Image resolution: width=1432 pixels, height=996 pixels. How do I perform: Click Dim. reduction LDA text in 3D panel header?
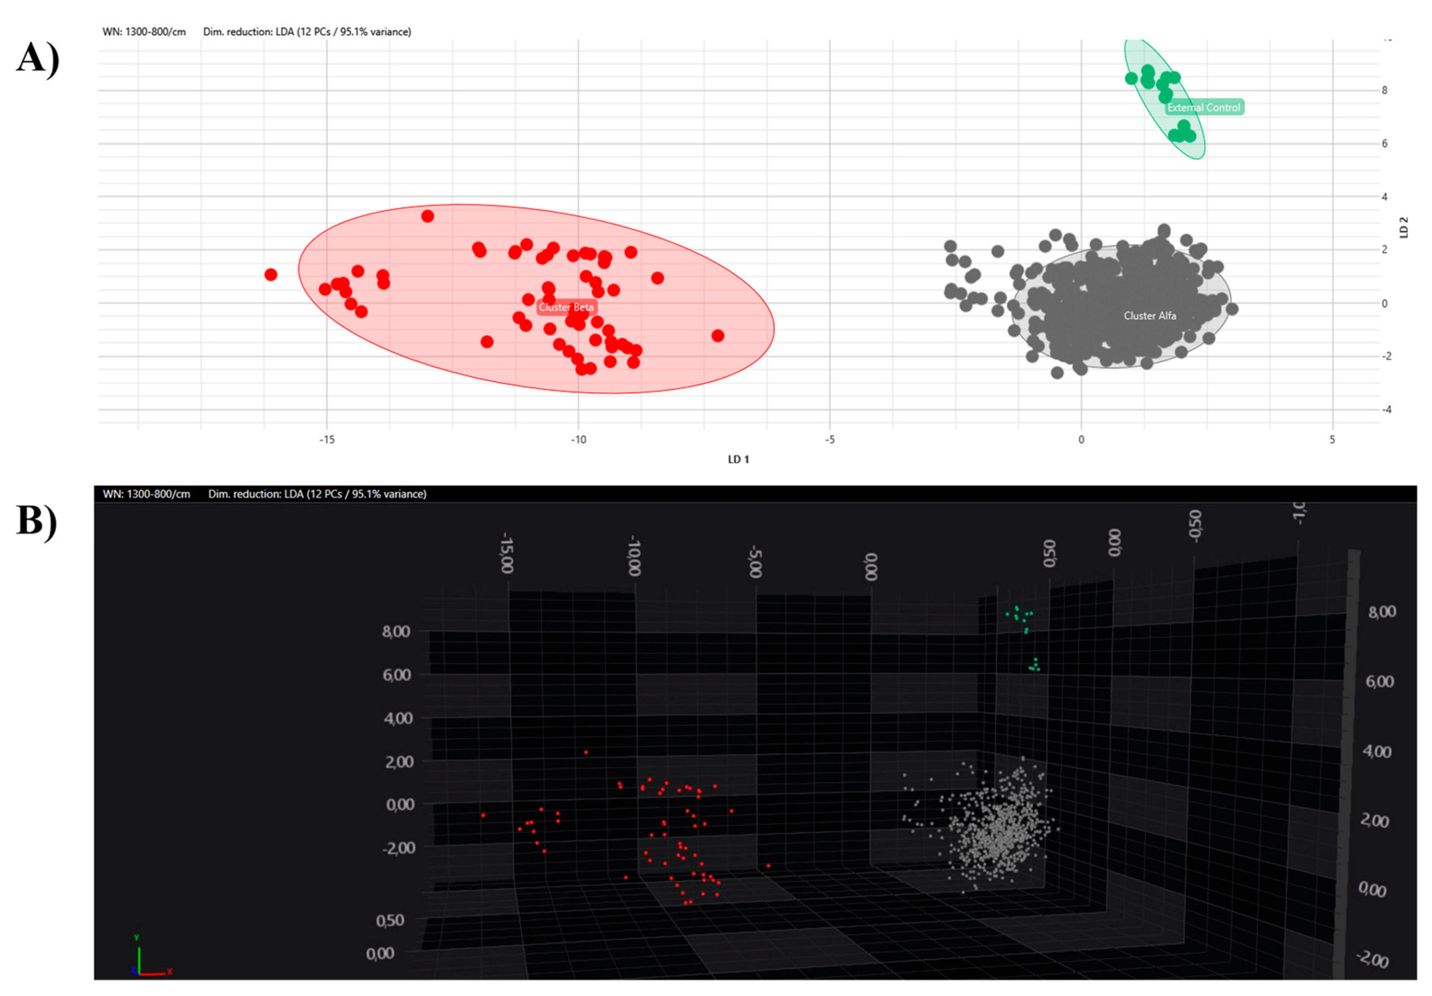[317, 494]
